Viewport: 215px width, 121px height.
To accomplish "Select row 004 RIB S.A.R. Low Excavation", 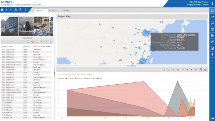I will coord(26,100).
